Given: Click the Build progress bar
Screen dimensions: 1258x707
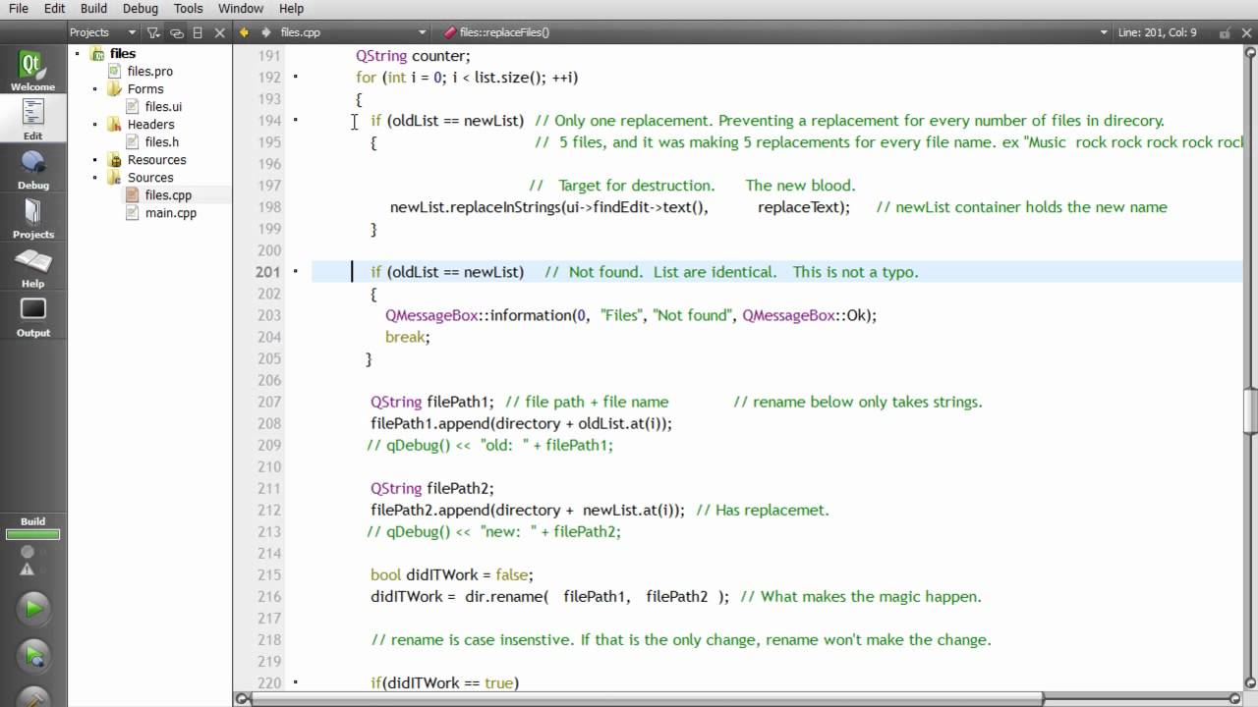Looking at the screenshot, I should click(32, 535).
